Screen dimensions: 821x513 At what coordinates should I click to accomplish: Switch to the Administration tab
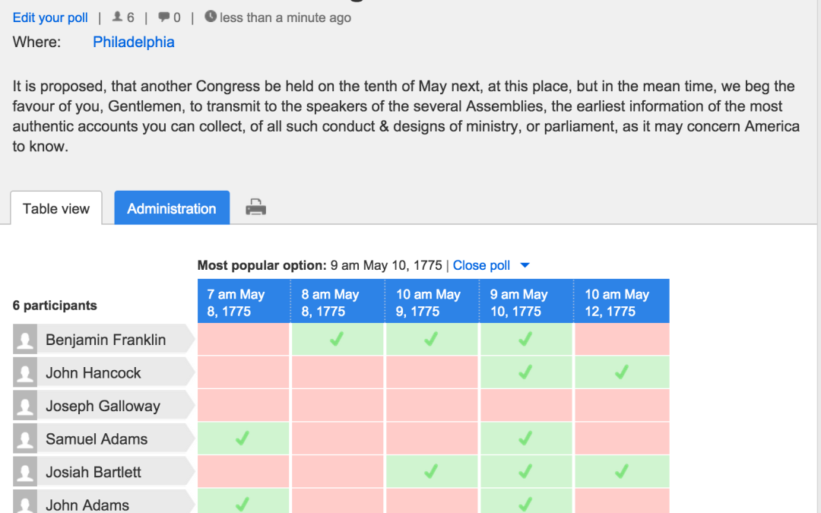click(172, 207)
